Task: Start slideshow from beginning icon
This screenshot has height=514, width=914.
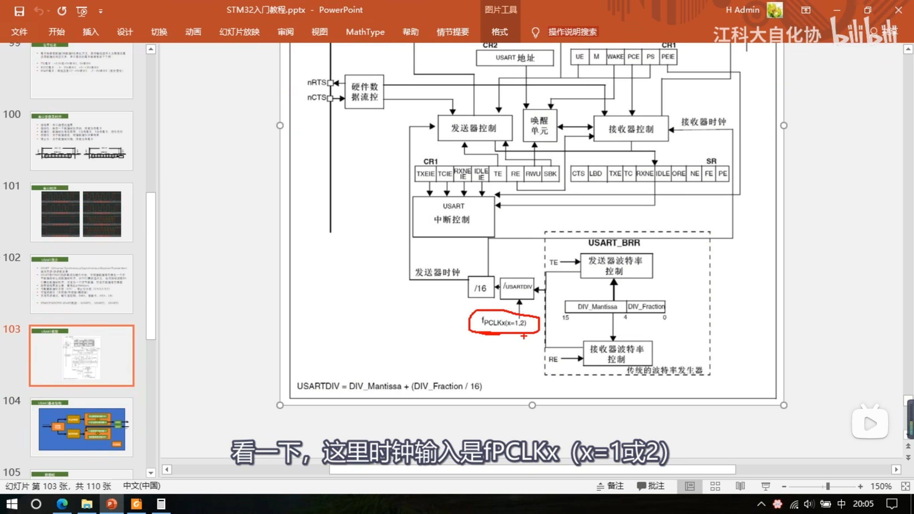Action: (82, 11)
